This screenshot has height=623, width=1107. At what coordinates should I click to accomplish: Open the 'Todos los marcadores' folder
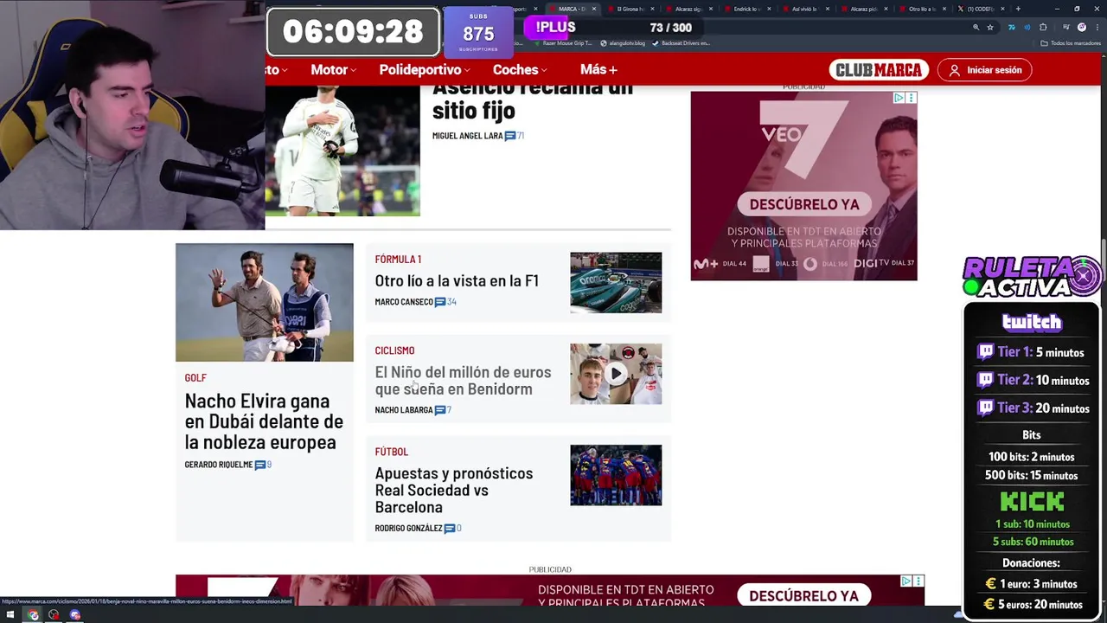(x=1069, y=42)
